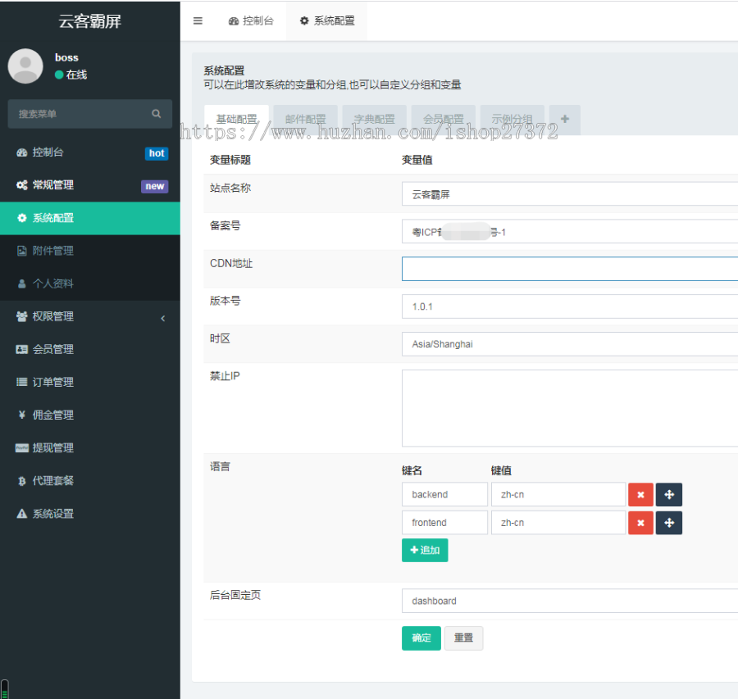Focus the CDN地址 input field
The width and height of the screenshot is (738, 699).
pos(570,269)
